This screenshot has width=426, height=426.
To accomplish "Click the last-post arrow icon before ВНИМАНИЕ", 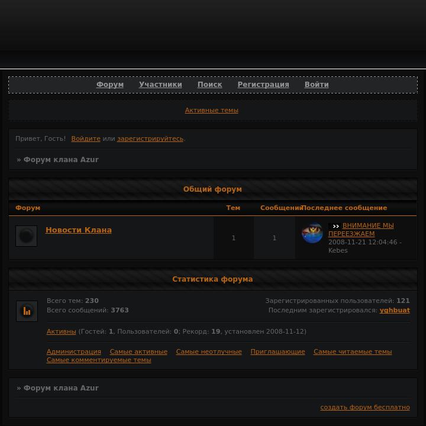I will [335, 226].
